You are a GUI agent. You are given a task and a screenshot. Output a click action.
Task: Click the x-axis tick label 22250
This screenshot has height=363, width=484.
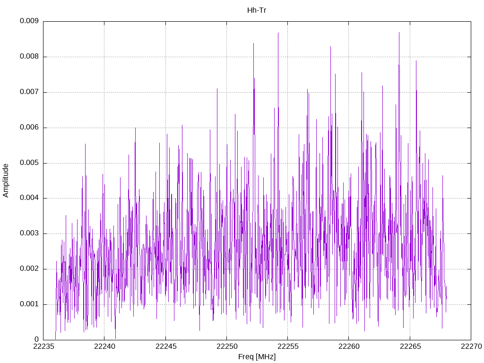coord(227,346)
